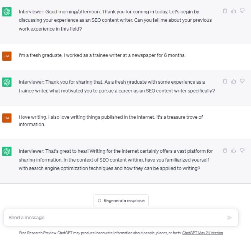This screenshot has height=241, width=251.
Task: Thumbs down the 'That's great to hear' response
Action: 242,150
